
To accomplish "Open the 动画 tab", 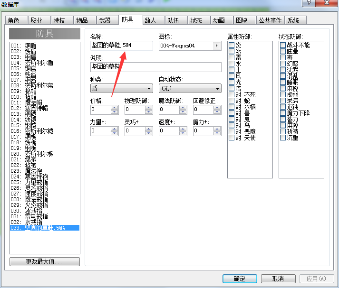I will (x=222, y=20).
